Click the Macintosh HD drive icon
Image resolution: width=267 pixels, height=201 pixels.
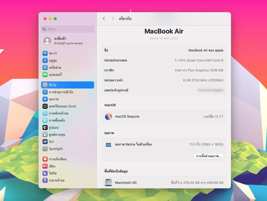[108, 183]
